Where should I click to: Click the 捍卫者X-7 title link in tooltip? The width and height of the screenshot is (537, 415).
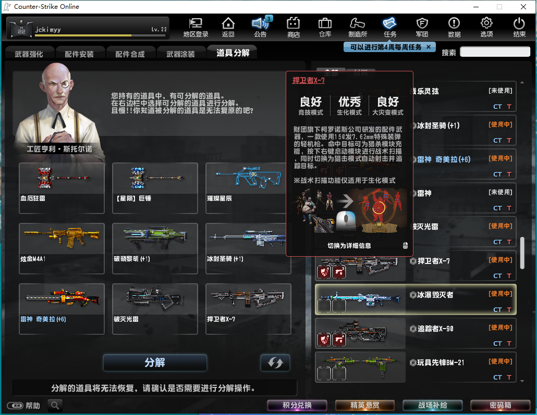tap(308, 80)
